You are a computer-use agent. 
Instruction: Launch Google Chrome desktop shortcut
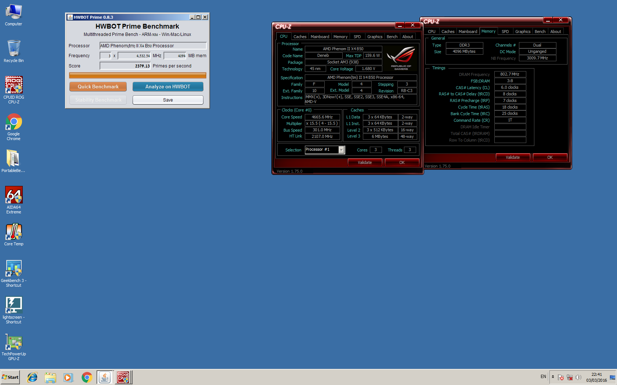click(14, 126)
